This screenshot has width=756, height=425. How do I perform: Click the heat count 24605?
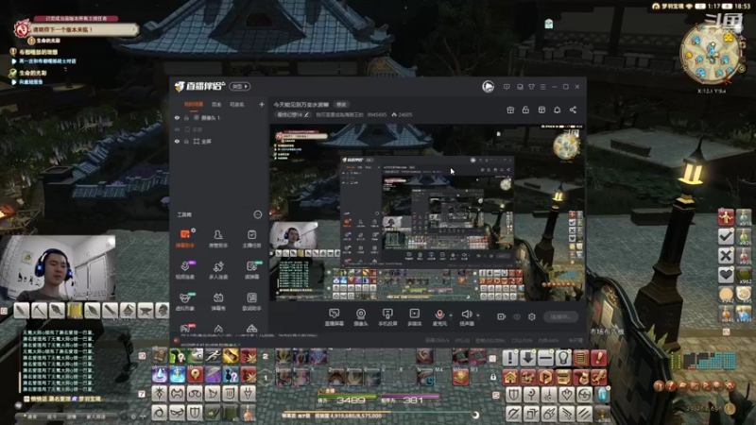coord(402,114)
